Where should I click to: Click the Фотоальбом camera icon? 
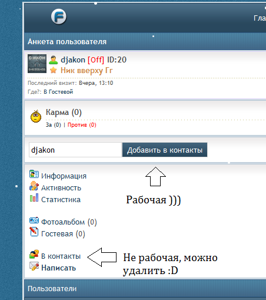(x=34, y=220)
